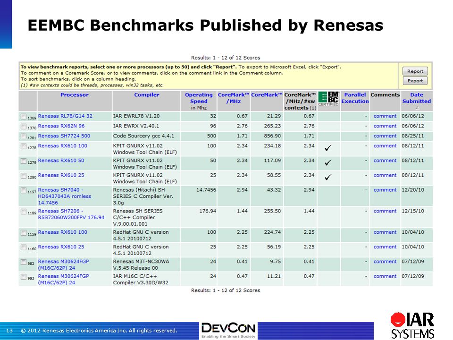
Task: Click the certified checkmark in RX610 100 row
Action: tap(328, 148)
